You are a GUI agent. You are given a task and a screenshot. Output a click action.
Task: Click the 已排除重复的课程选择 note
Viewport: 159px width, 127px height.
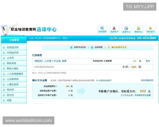(x=44, y=67)
